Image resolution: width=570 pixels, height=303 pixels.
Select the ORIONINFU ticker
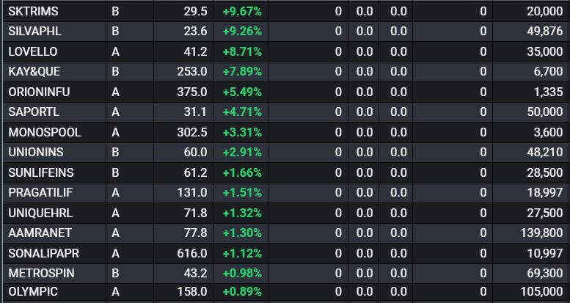[40, 92]
